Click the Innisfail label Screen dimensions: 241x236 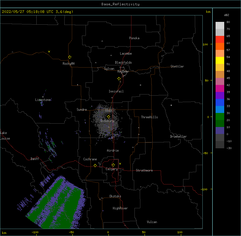click(116, 91)
